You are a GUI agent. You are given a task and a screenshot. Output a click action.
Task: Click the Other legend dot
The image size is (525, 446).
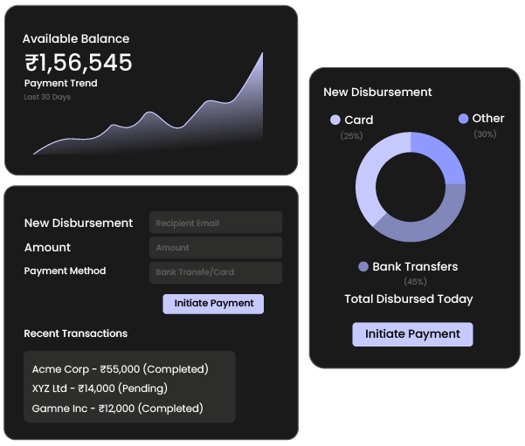pos(463,119)
